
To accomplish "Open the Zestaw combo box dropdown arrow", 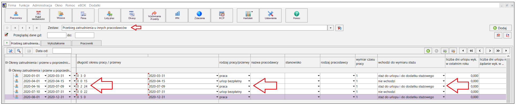I will [331, 28].
